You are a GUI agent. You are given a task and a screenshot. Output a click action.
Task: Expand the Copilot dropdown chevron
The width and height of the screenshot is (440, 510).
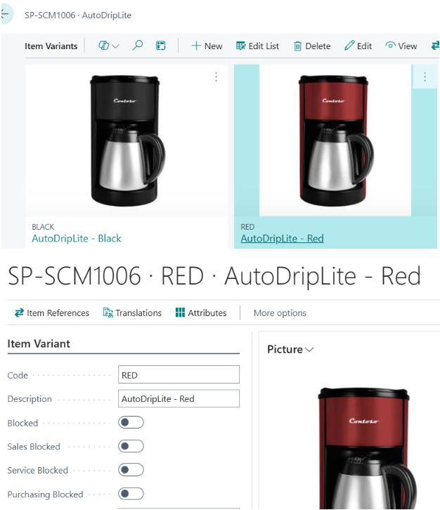point(115,46)
